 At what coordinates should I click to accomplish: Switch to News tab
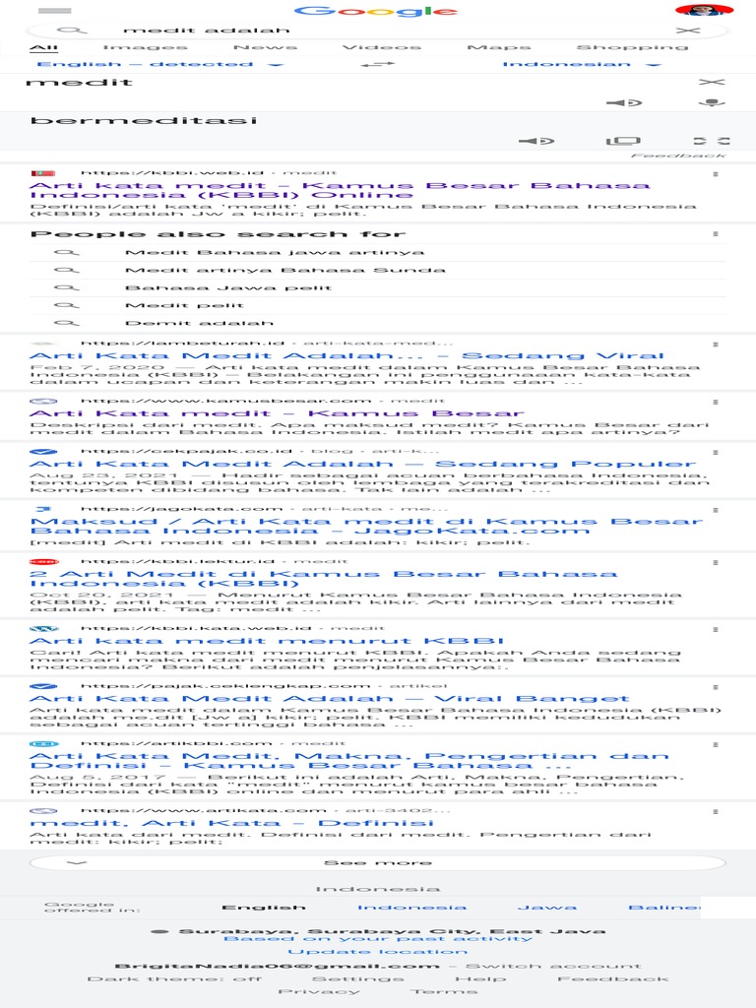click(266, 47)
